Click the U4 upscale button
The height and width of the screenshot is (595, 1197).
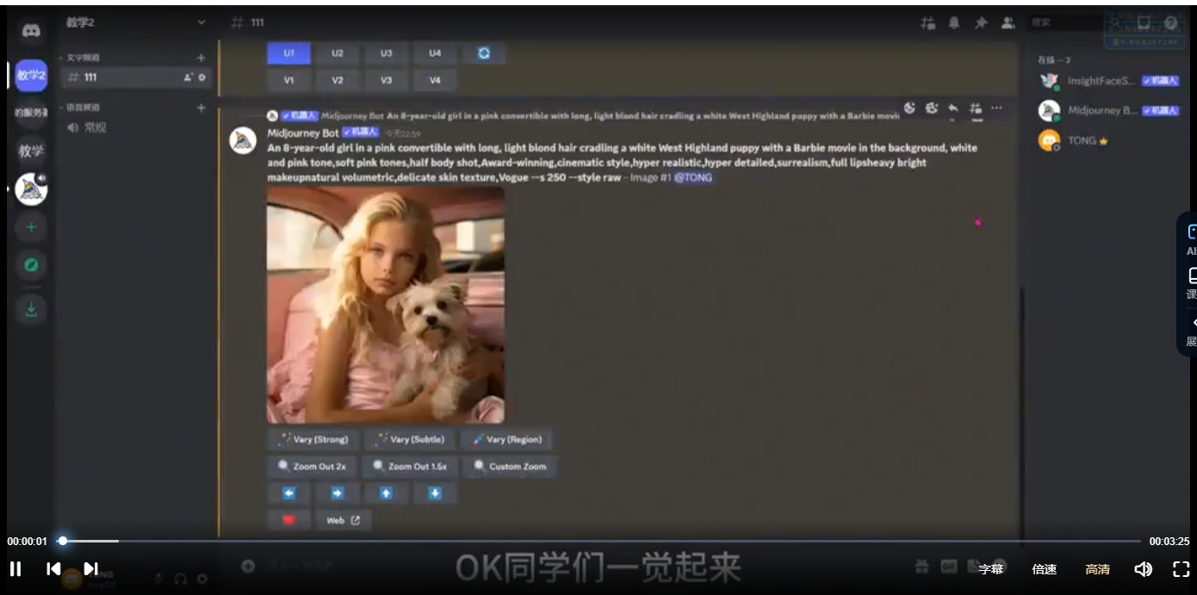pos(435,53)
